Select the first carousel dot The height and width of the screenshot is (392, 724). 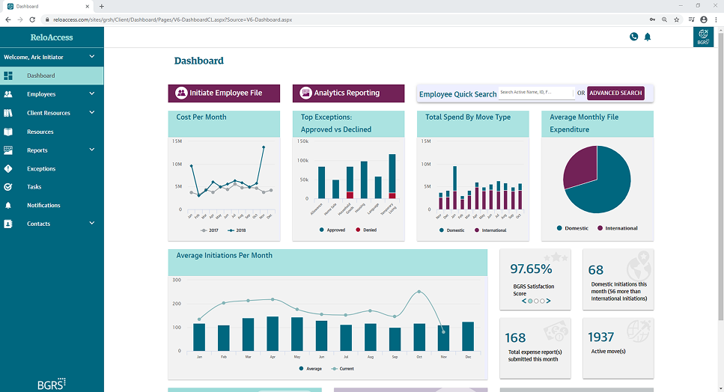pyautogui.click(x=530, y=301)
